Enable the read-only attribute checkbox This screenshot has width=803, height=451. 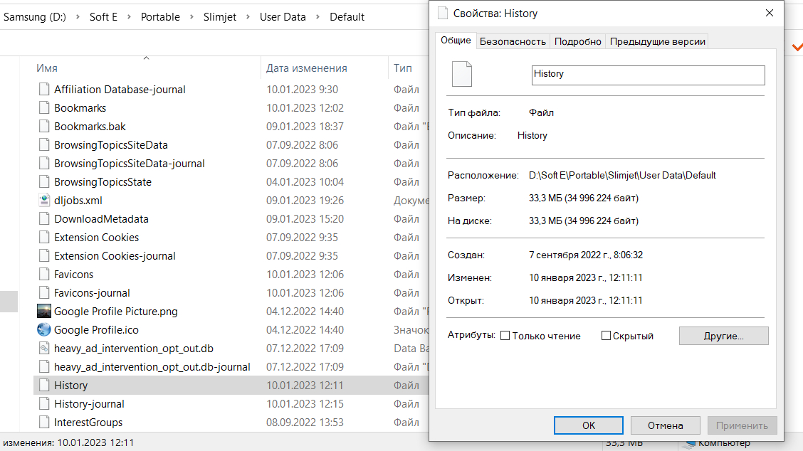click(x=505, y=336)
